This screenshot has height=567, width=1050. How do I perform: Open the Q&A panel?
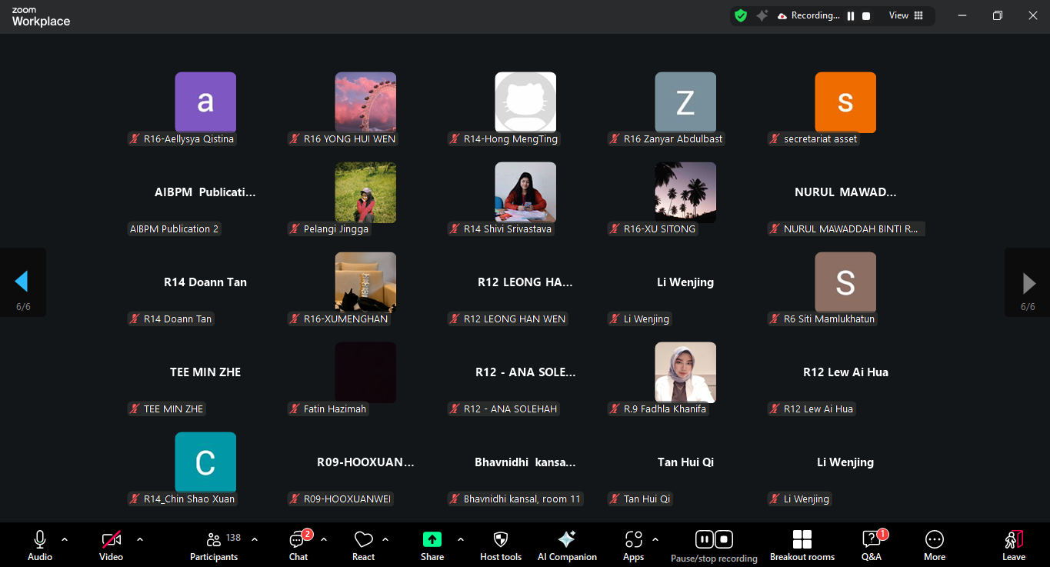pos(871,545)
